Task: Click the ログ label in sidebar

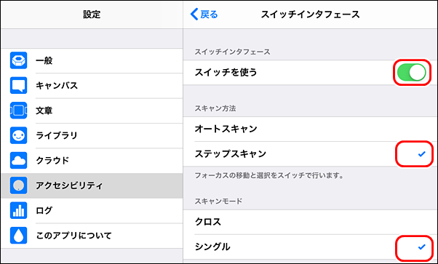Action: coord(44,210)
